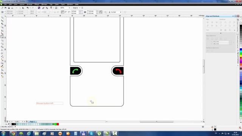
Task: Open the Window menu
Action: tap(70, 5)
